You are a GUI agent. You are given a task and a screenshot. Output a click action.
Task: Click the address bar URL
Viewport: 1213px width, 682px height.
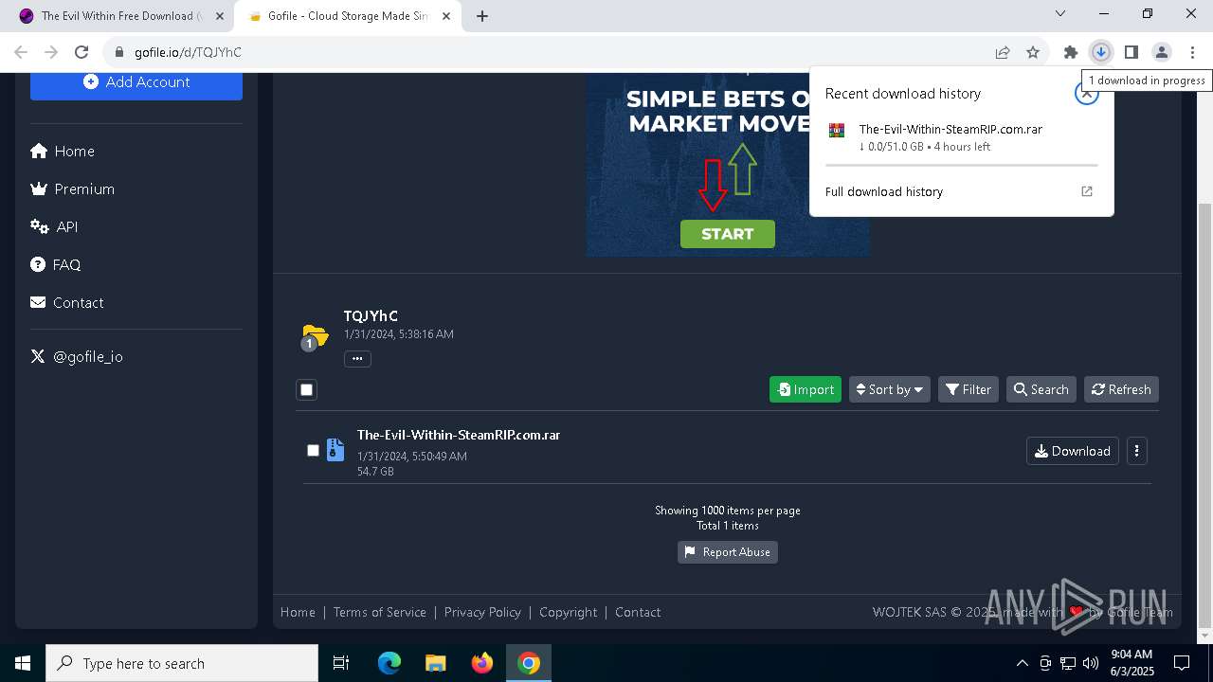click(188, 52)
